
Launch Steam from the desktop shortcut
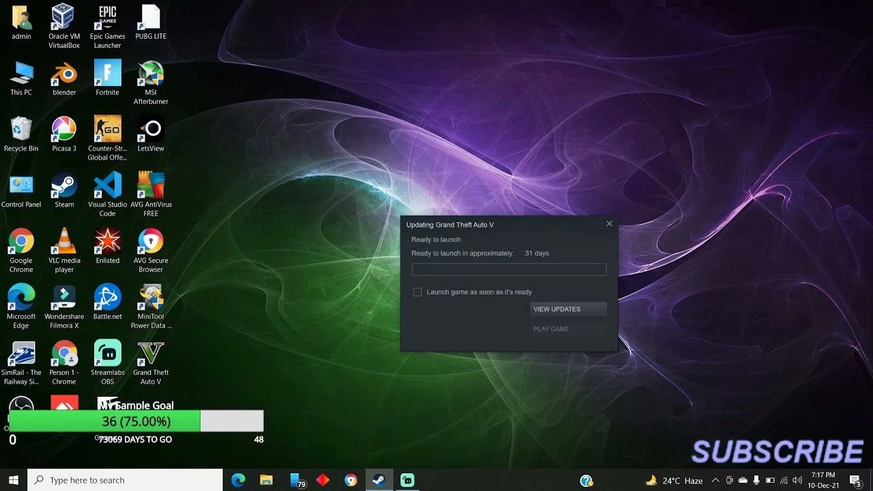point(64,190)
